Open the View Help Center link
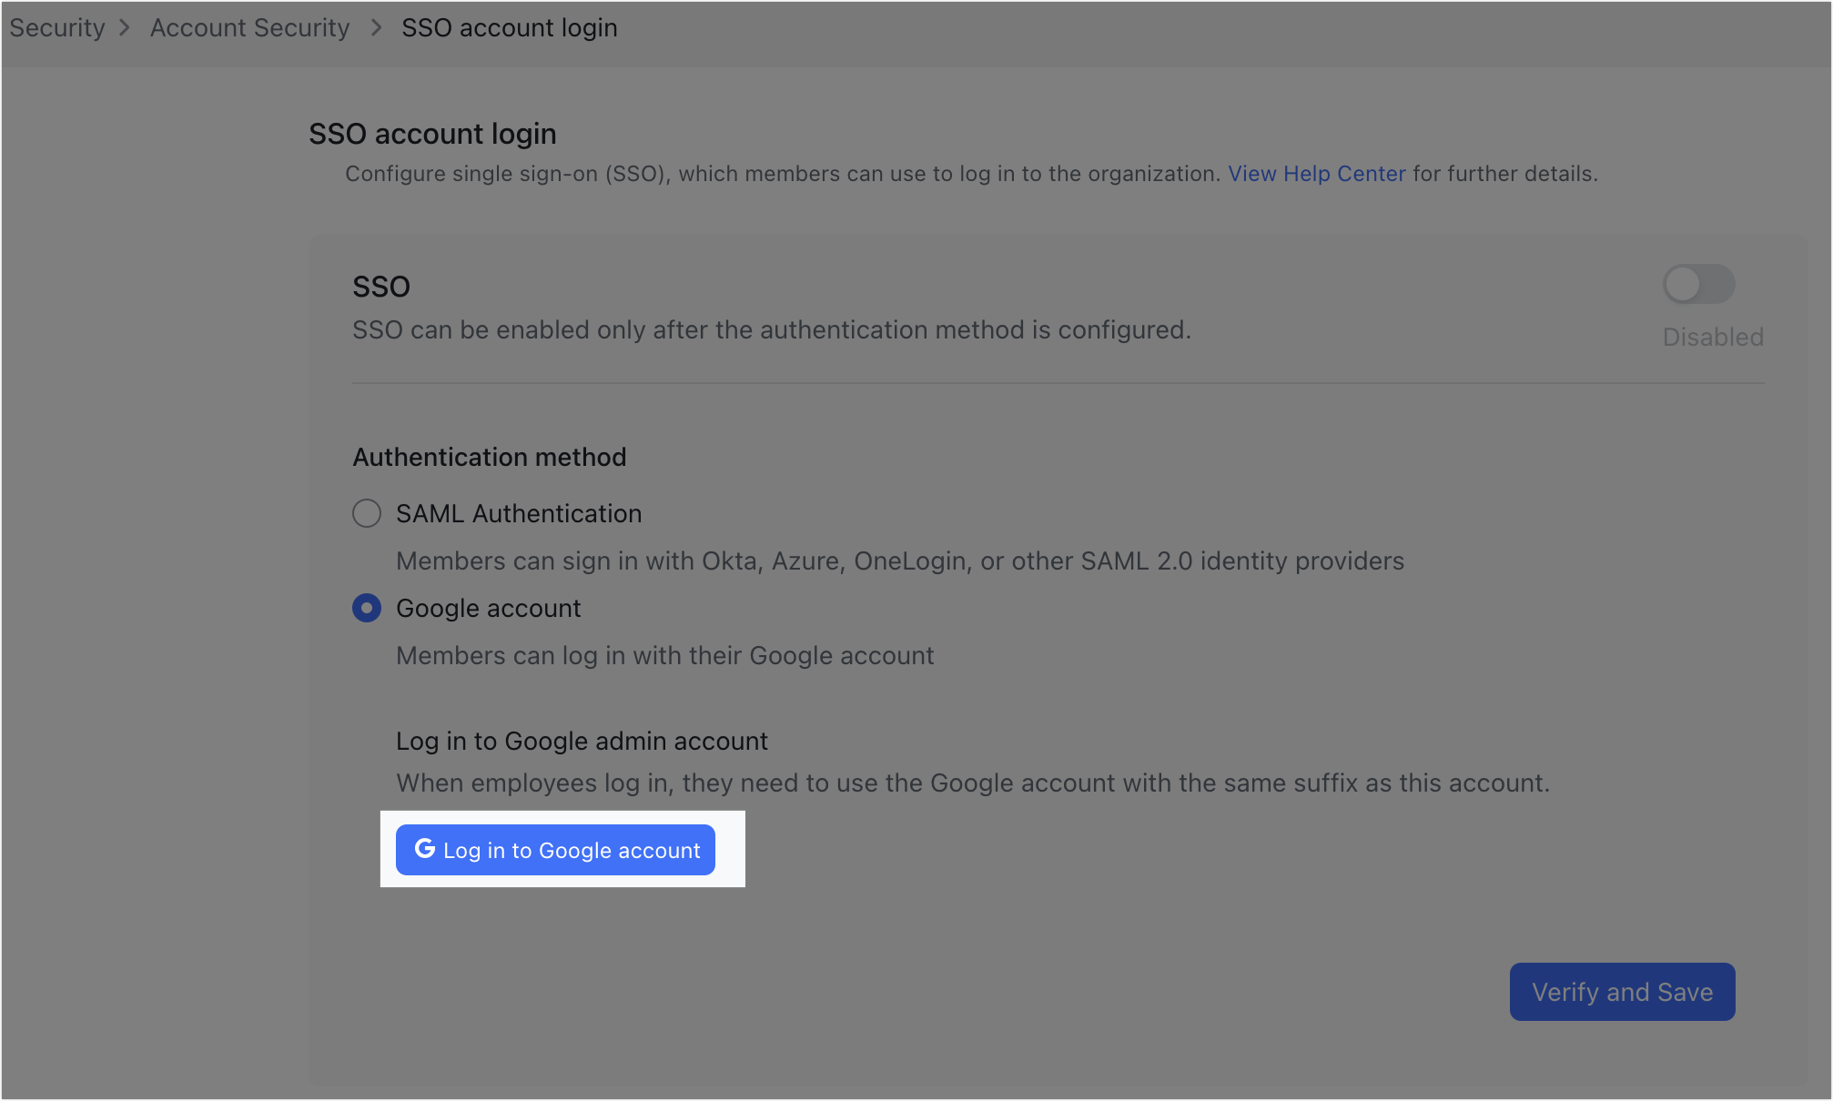 [1316, 173]
